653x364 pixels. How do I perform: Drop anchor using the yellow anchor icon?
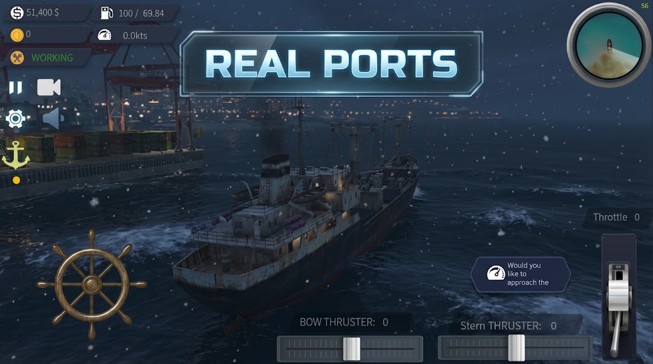tap(16, 155)
